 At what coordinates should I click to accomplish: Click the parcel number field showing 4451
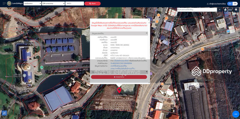[x=74, y=4]
